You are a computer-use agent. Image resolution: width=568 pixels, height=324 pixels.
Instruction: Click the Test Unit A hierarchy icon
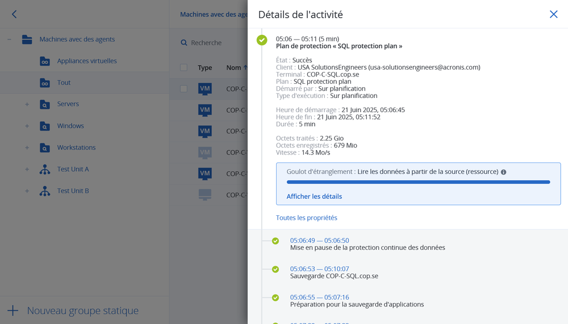click(x=45, y=169)
